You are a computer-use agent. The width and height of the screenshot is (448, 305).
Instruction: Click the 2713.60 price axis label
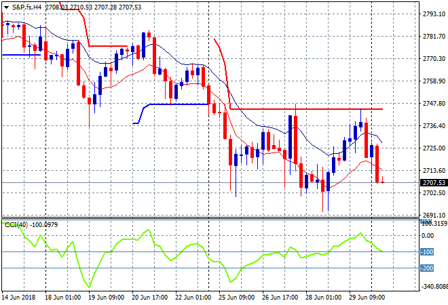coord(434,170)
